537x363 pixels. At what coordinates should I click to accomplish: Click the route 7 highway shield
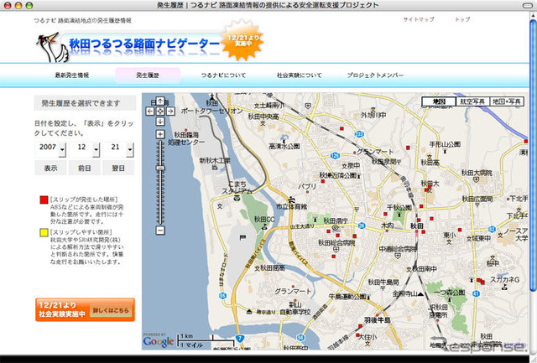[240, 339]
